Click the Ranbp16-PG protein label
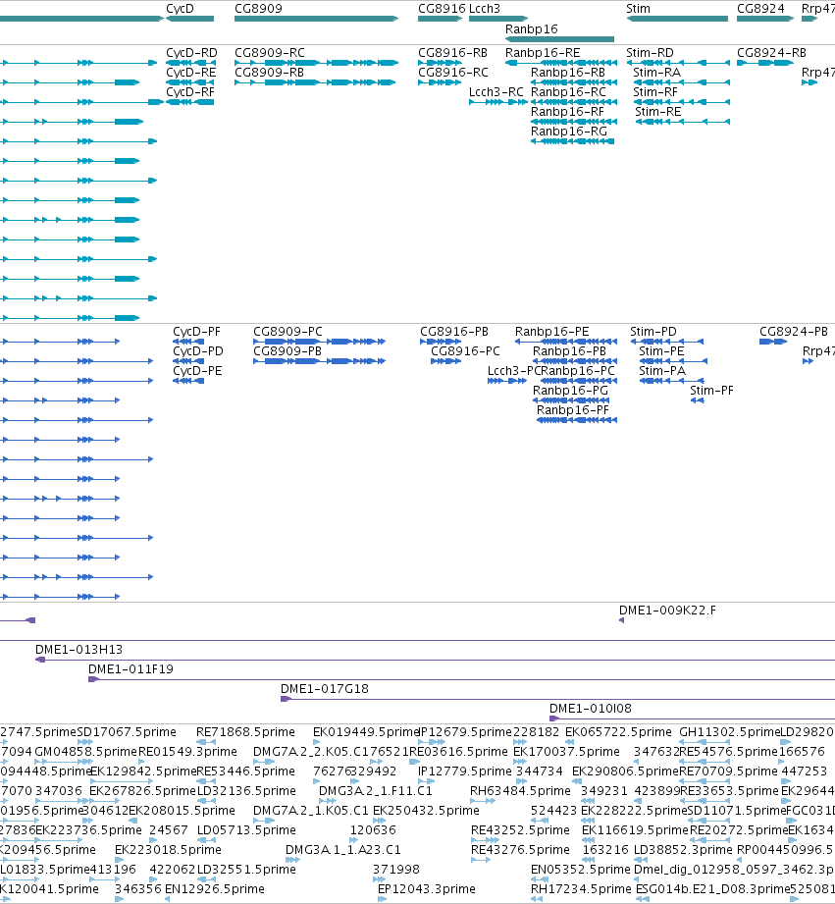This screenshot has width=835, height=904. [570, 391]
